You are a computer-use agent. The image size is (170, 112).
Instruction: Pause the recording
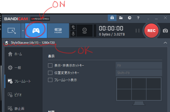[138, 31]
